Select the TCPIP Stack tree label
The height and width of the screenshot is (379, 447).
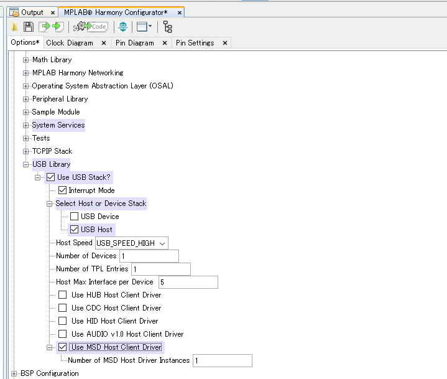52,151
